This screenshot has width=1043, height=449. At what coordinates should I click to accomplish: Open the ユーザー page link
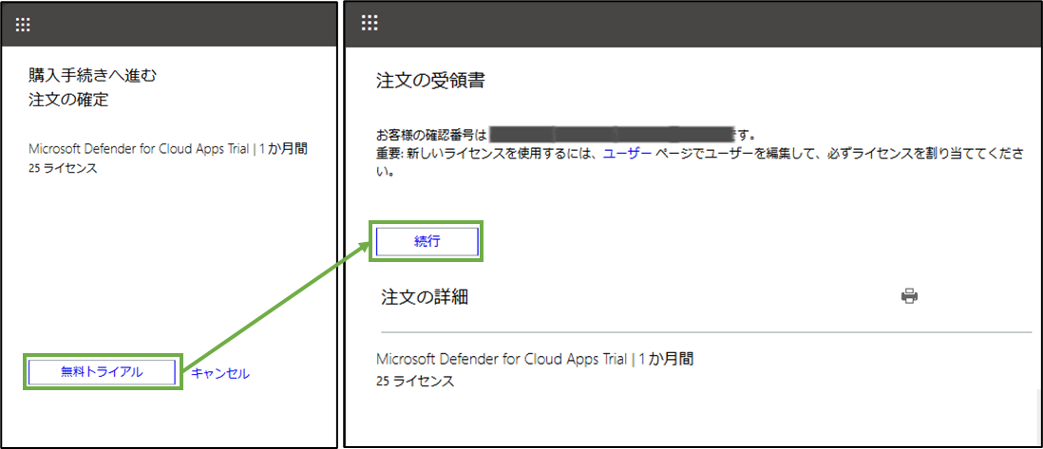[627, 154]
